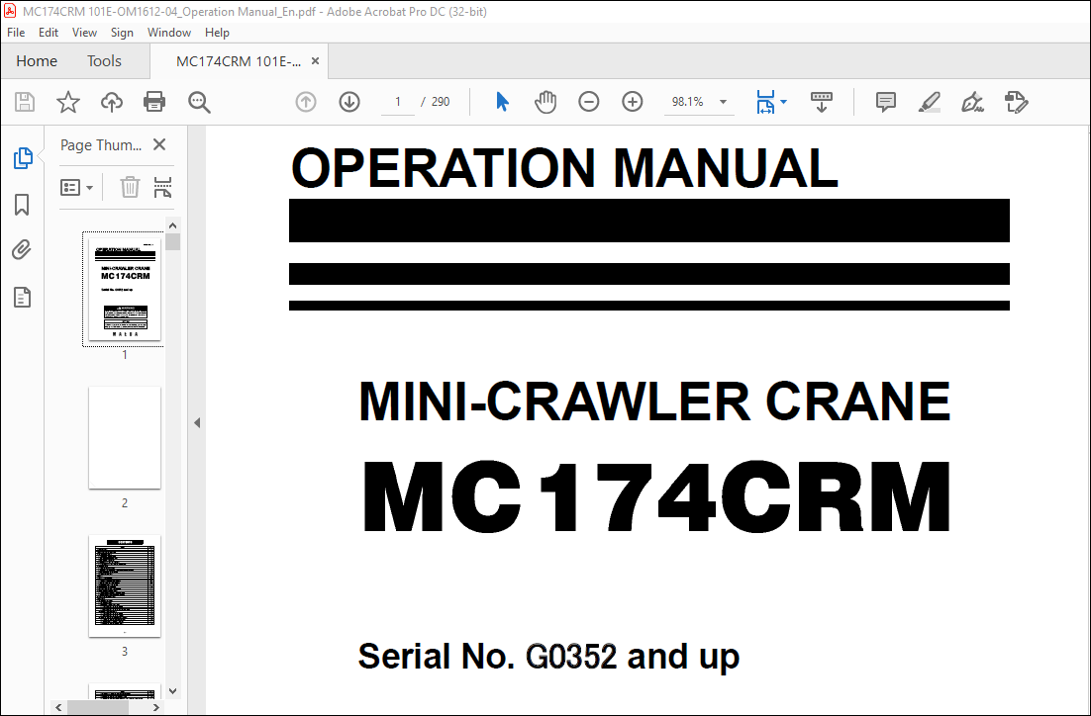Add a comment with sticky note icon
This screenshot has height=716, width=1091.
click(886, 102)
